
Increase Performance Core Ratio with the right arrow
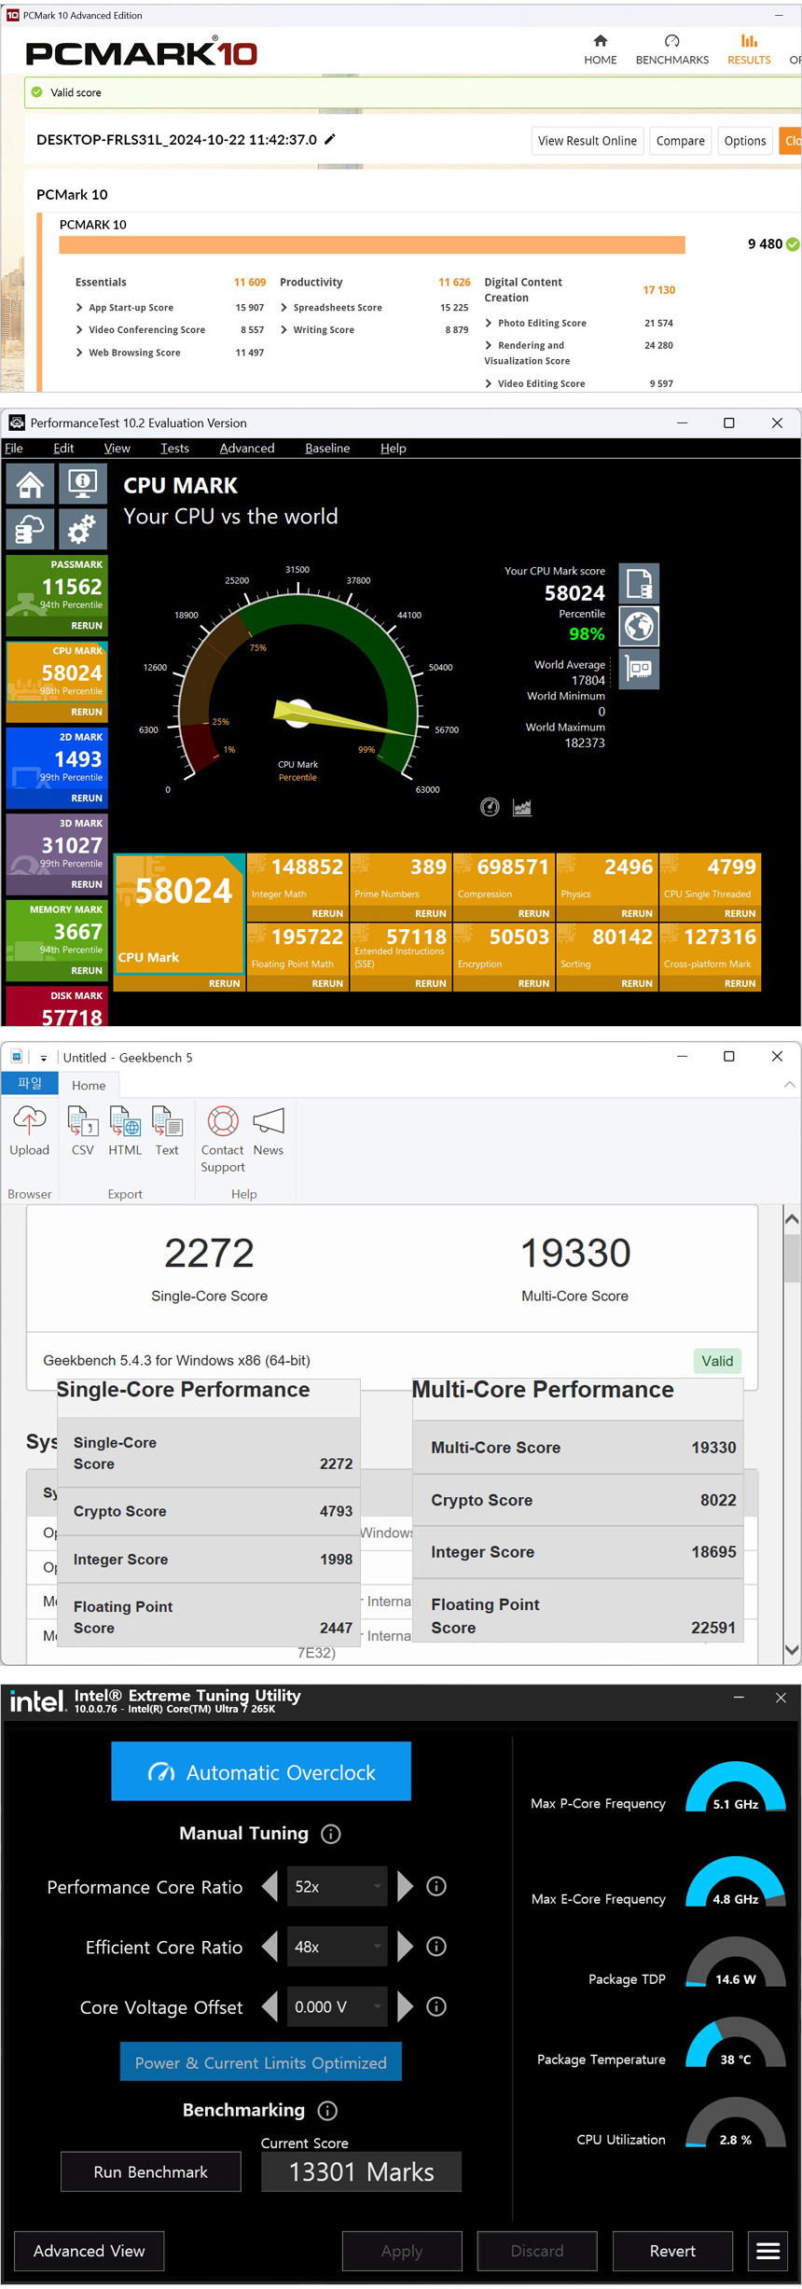pyautogui.click(x=405, y=1886)
